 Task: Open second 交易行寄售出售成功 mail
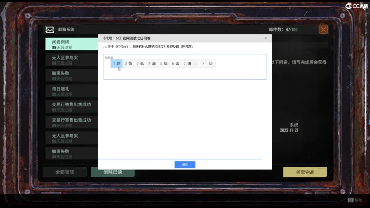pyautogui.click(x=72, y=122)
